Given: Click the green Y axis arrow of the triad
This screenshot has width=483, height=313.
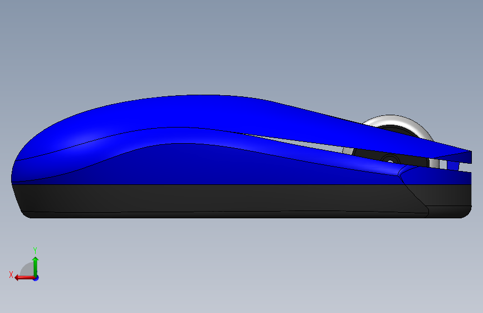Looking at the screenshot, I should click(36, 267).
